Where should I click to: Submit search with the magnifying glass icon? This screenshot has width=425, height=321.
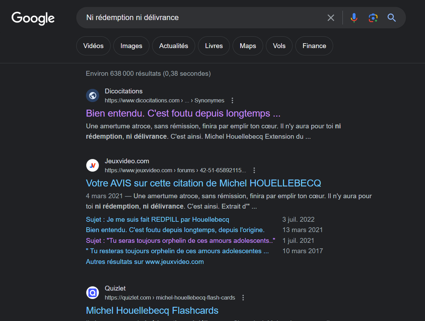pyautogui.click(x=392, y=18)
